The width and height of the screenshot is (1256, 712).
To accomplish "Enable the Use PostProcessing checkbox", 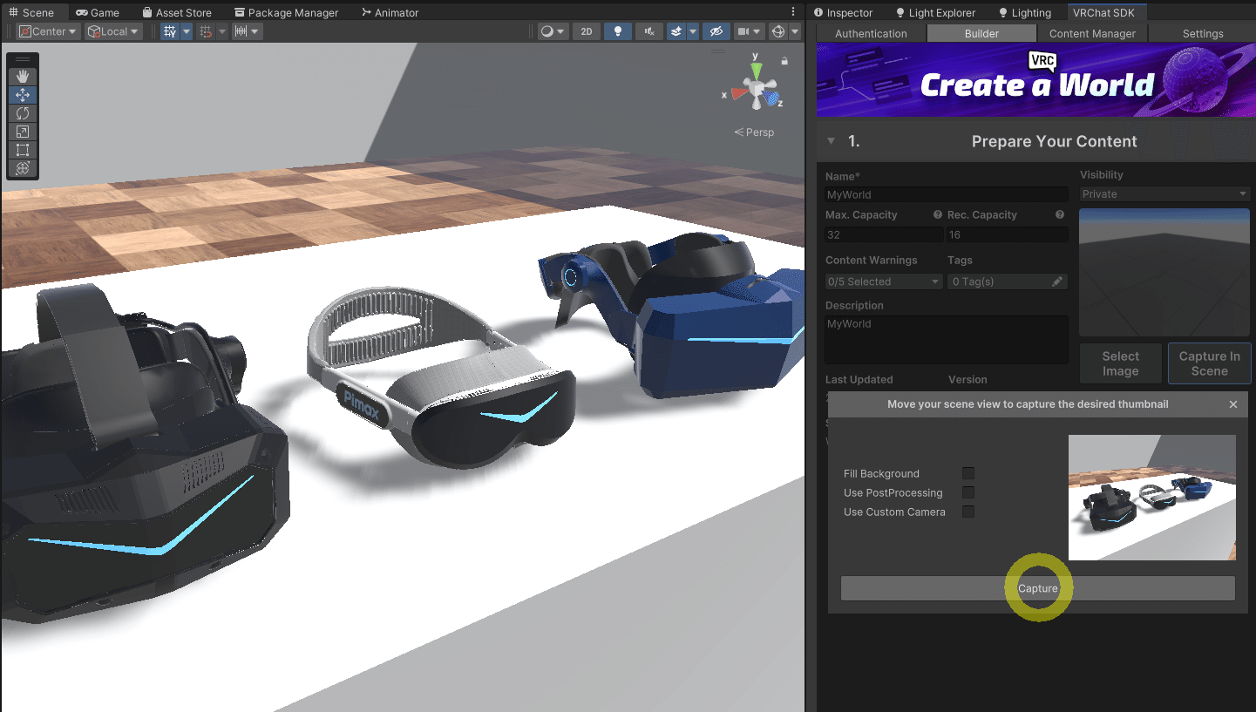I will click(x=968, y=492).
